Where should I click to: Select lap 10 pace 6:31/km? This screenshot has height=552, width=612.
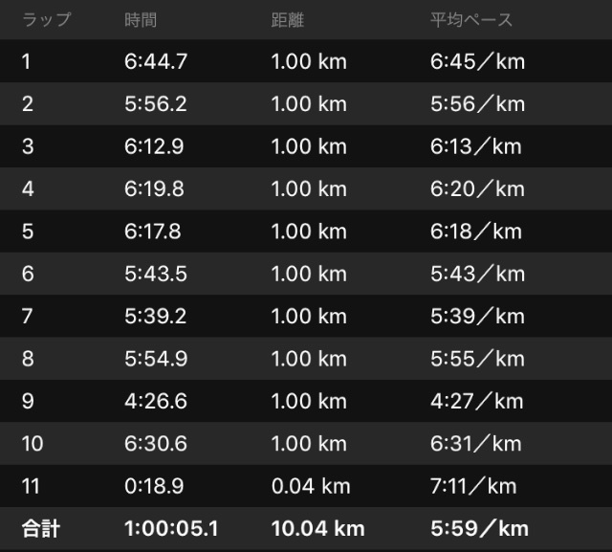coord(476,444)
